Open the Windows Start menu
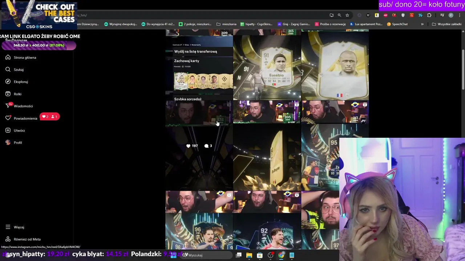 174,255
